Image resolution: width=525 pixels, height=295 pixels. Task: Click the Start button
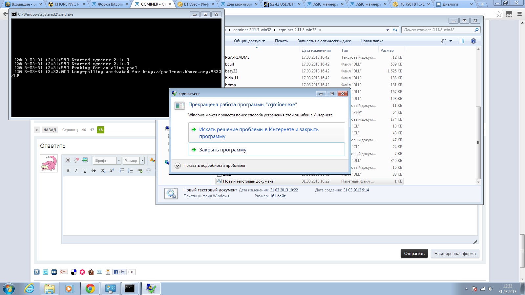point(9,289)
